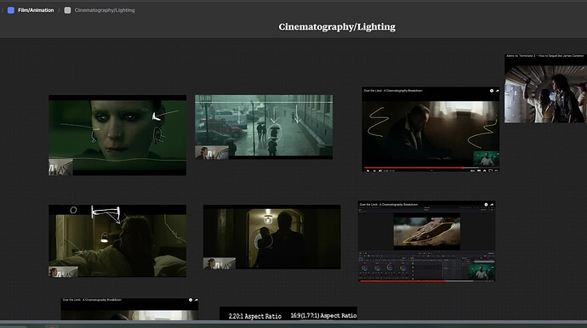Select the partially visible bottom-left video card
Screen dimensions: 587x328
[129, 309]
